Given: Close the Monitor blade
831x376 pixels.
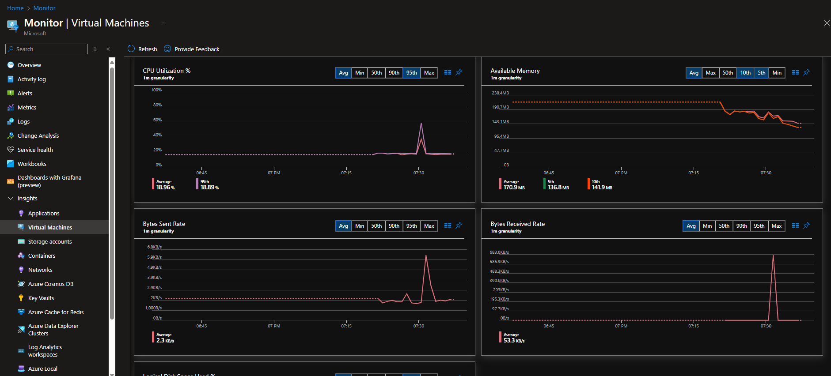Looking at the screenshot, I should (827, 23).
